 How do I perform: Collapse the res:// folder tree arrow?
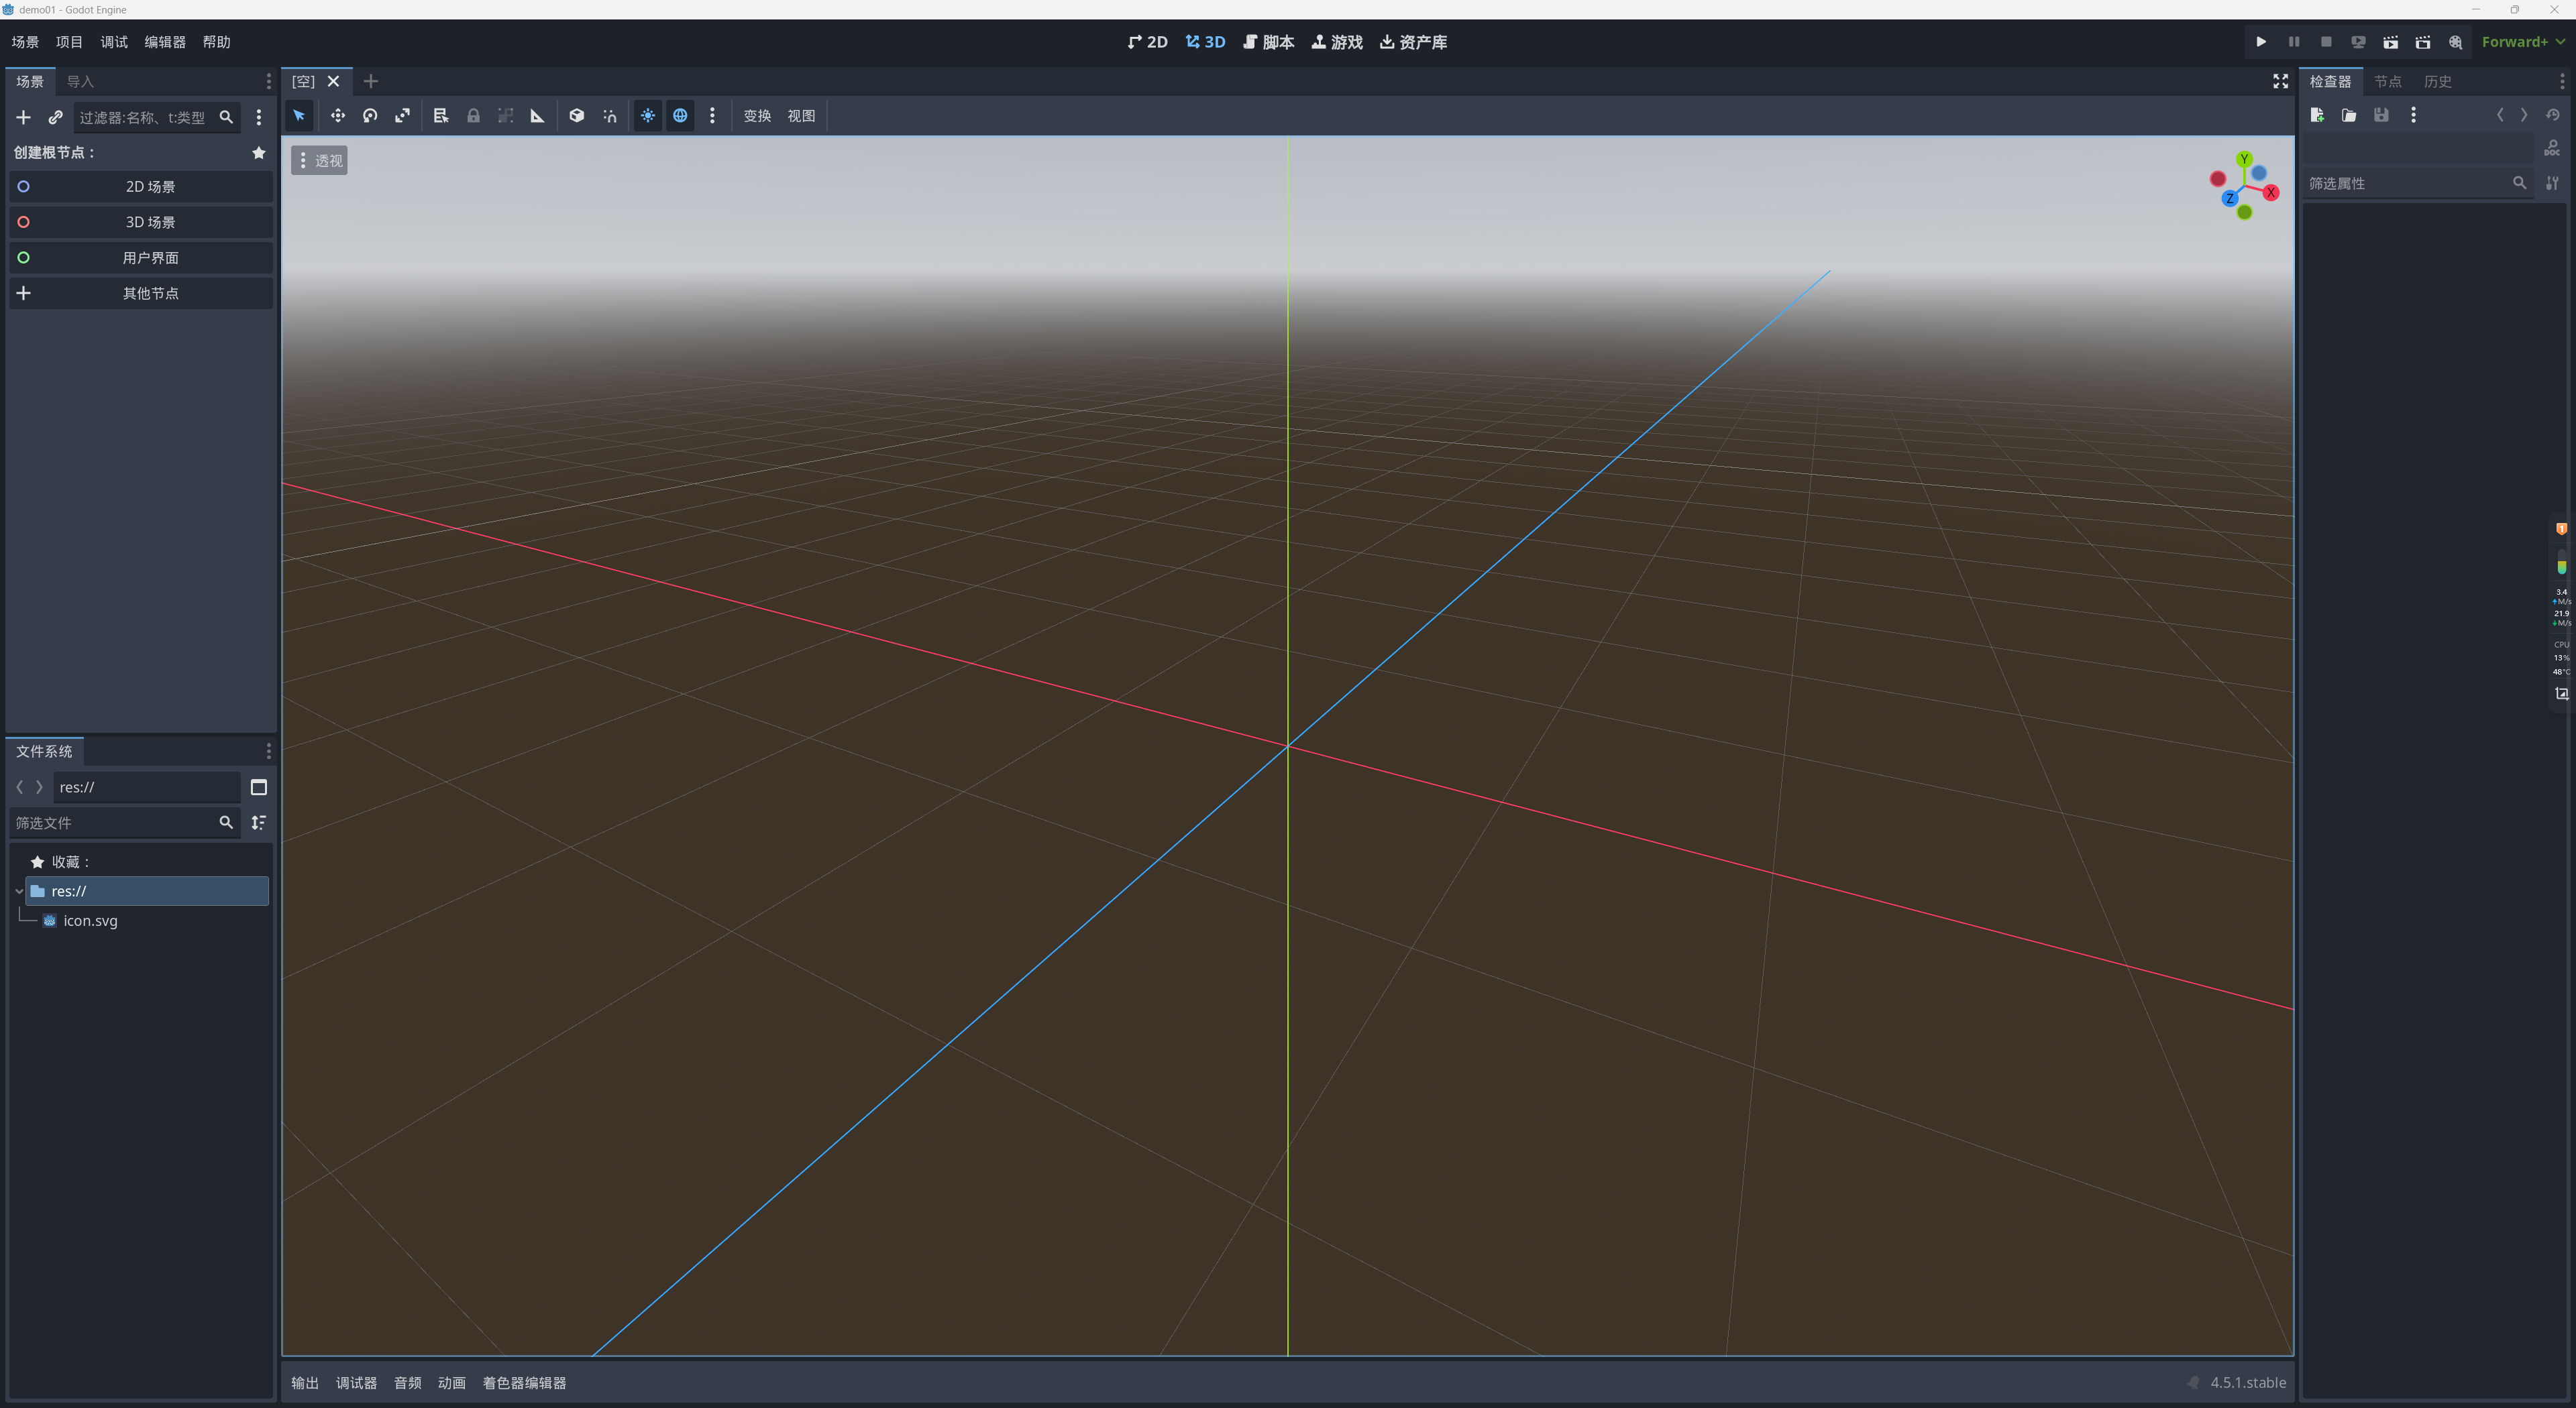(19, 890)
